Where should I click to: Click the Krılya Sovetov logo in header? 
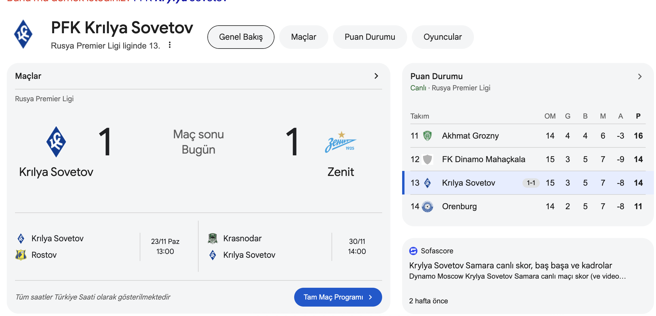(23, 34)
